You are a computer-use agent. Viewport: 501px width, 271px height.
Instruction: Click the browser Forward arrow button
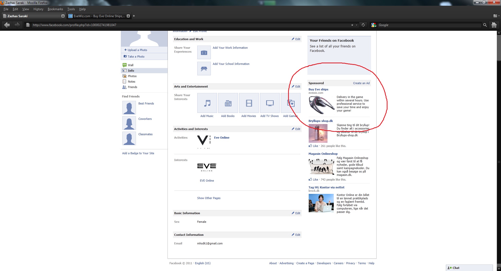point(17,25)
